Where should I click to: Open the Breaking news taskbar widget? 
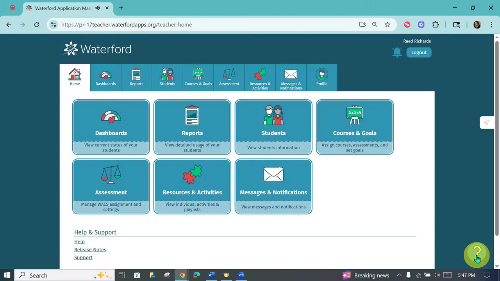click(366, 275)
